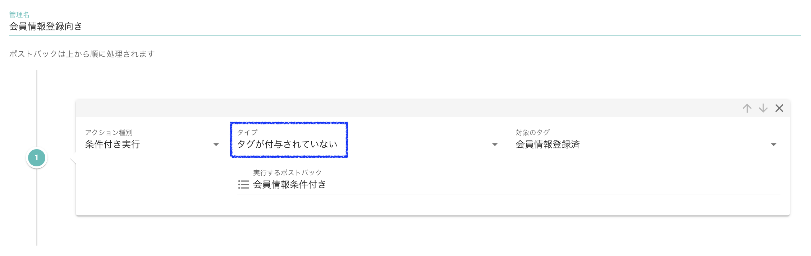Remove the action card with the X icon

pos(779,108)
